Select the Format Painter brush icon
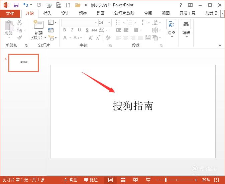This screenshot has height=184, width=225. click(19, 38)
